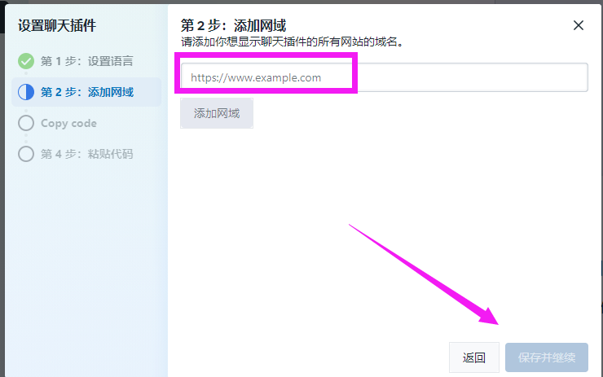The width and height of the screenshot is (603, 377).
Task: Jump to 第 4 步：粘贴代码 step
Action: pyautogui.click(x=86, y=154)
